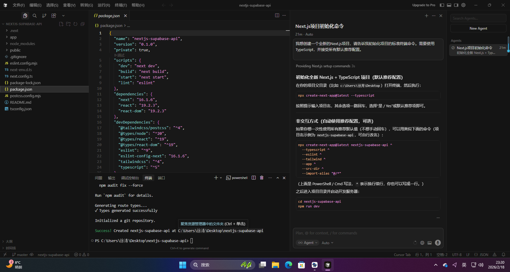This screenshot has width=510, height=272.
Task: Expand the 时间线 timeline section
Action: [x=11, y=248]
